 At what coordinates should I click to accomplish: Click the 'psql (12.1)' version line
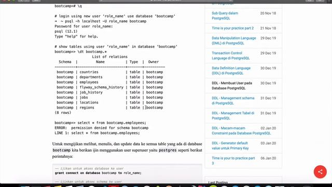point(66,31)
